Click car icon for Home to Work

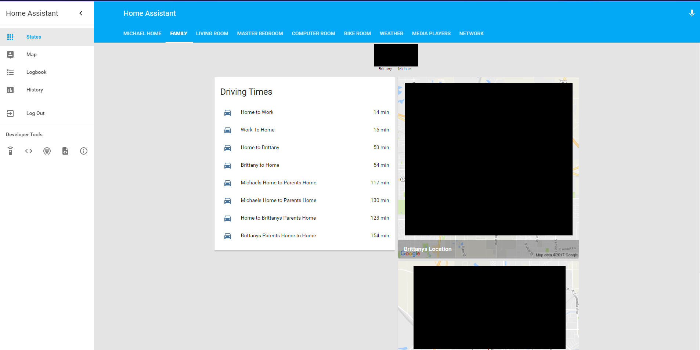(x=228, y=112)
